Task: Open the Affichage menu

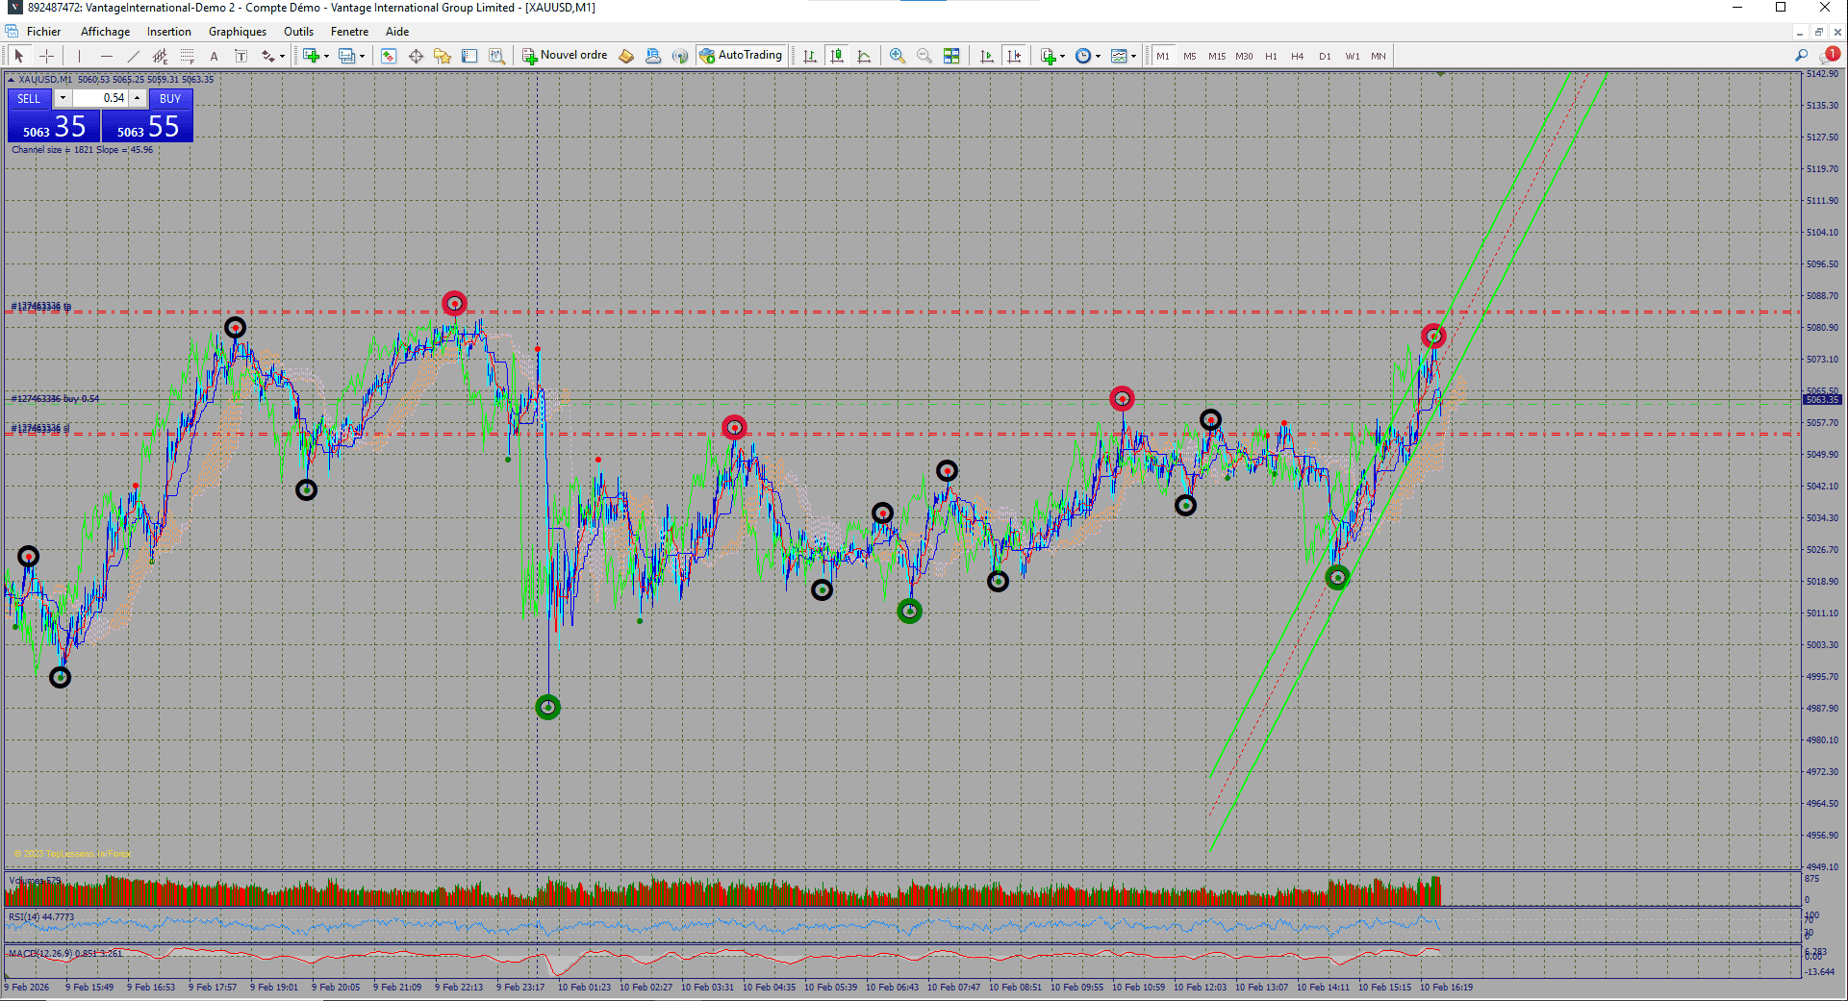Action: click(105, 32)
